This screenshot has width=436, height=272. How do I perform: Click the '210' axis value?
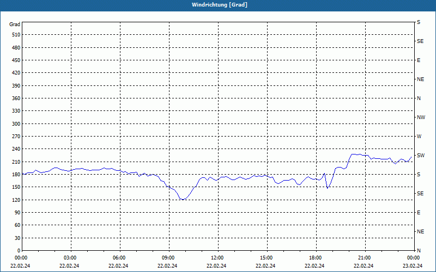(x=17, y=162)
